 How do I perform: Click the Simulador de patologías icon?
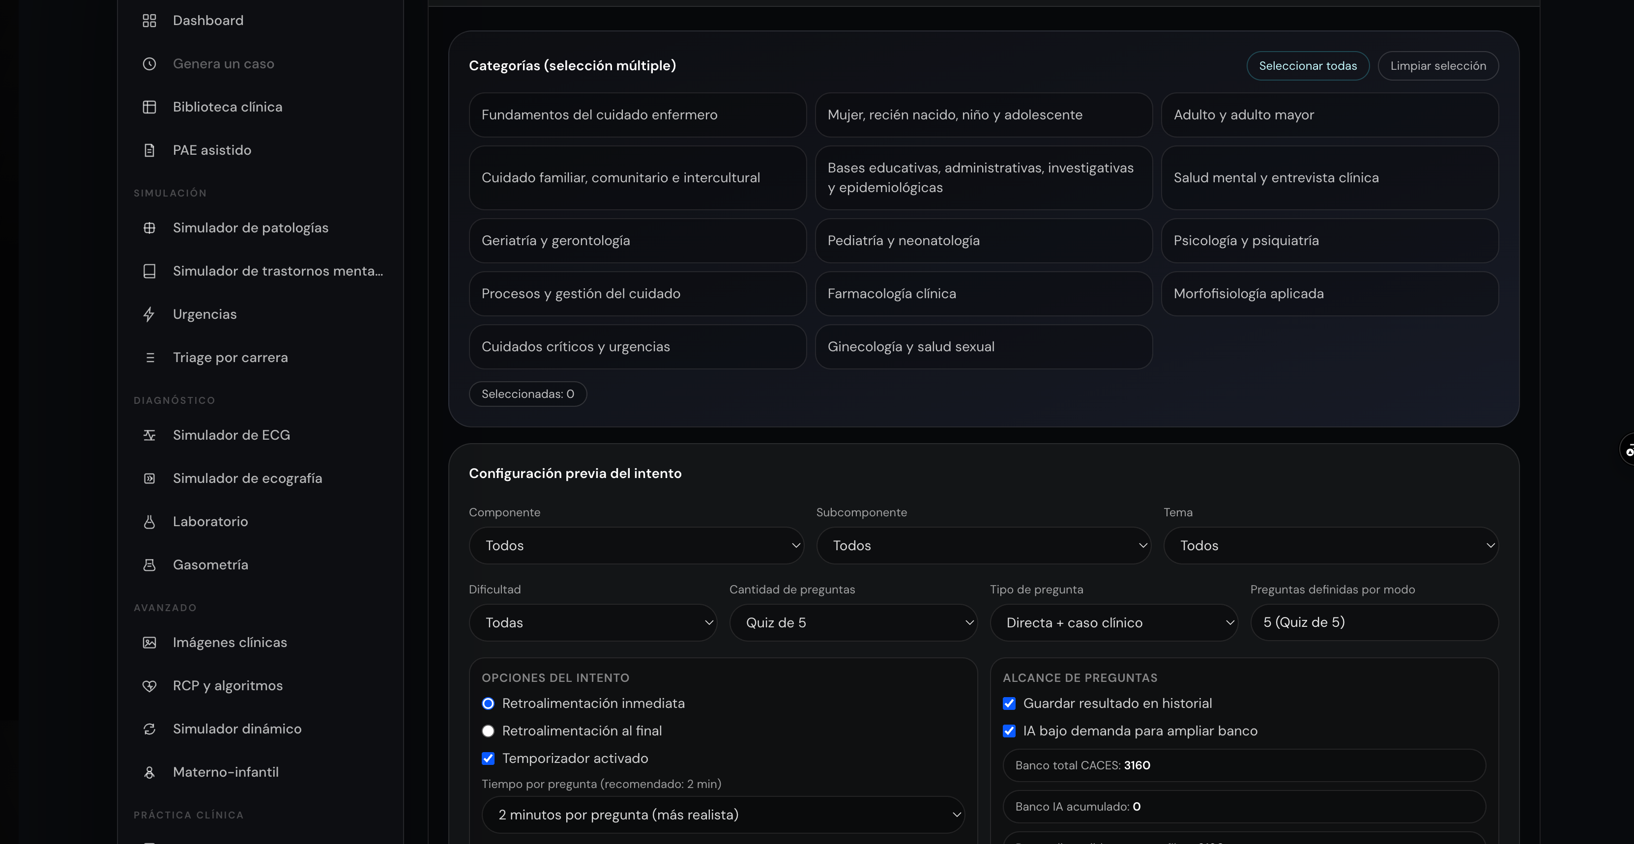coord(149,227)
